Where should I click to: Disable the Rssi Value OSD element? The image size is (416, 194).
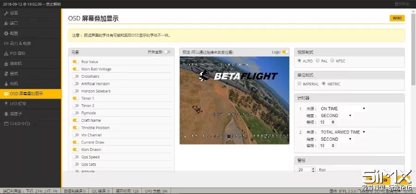click(75, 62)
